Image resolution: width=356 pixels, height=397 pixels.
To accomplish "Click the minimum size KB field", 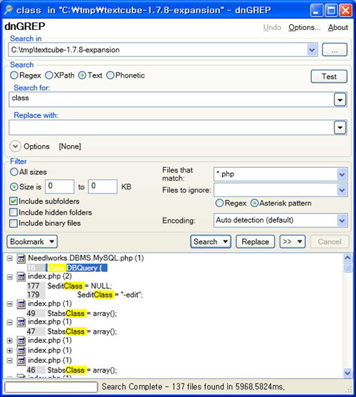I will 60,186.
